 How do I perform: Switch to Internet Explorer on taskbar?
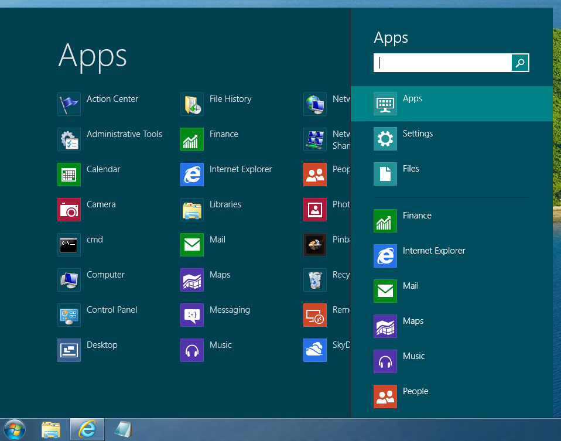pyautogui.click(x=87, y=429)
